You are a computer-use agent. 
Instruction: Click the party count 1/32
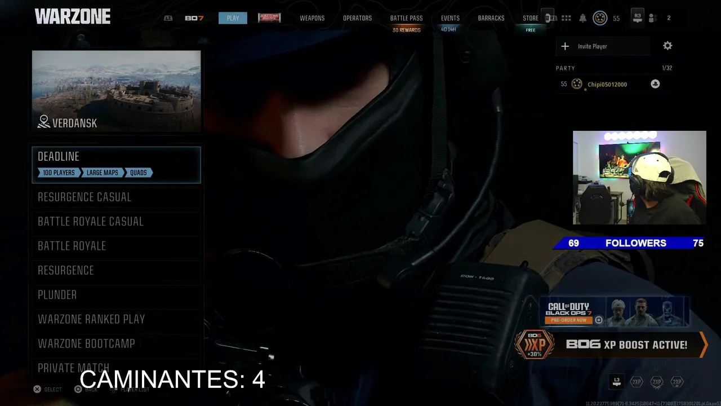click(x=667, y=68)
